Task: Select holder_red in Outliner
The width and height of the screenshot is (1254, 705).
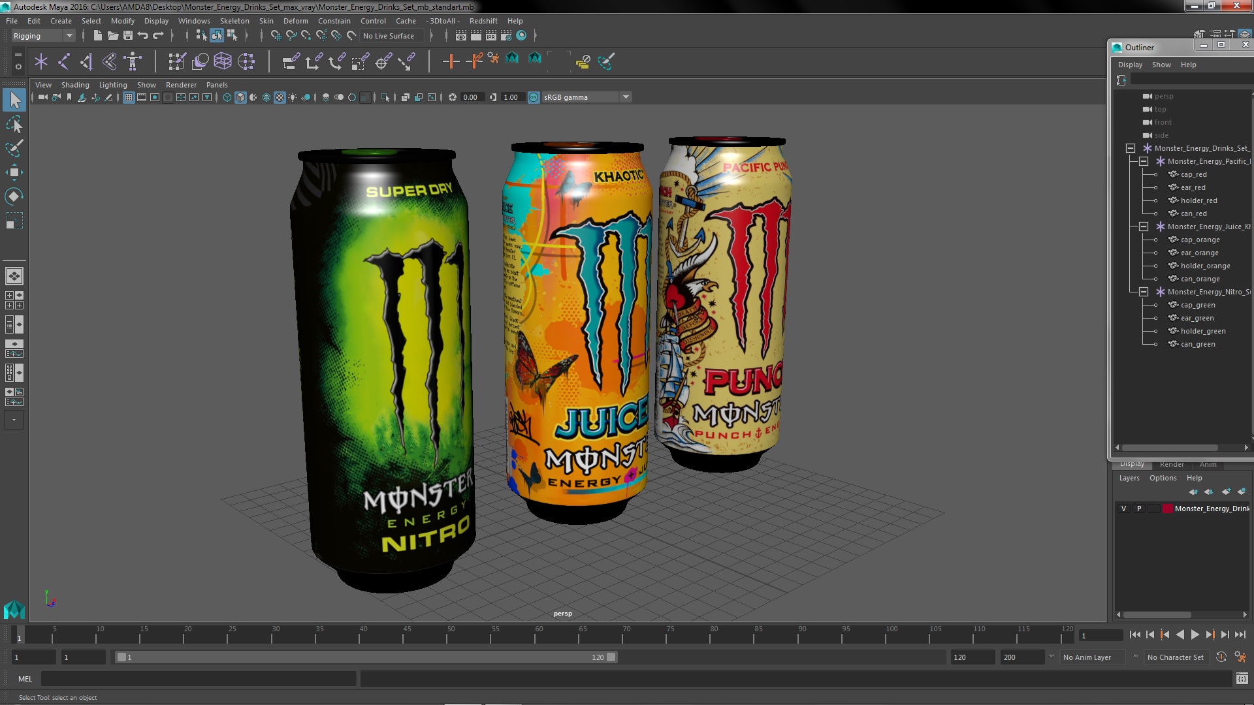Action: click(x=1199, y=200)
